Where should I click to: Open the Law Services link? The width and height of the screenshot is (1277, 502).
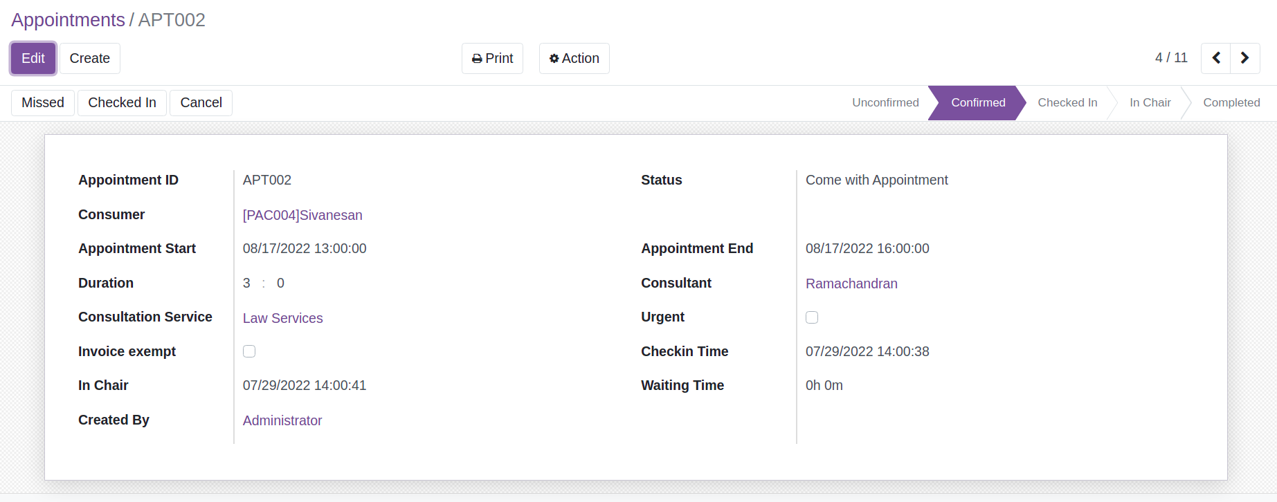[282, 318]
